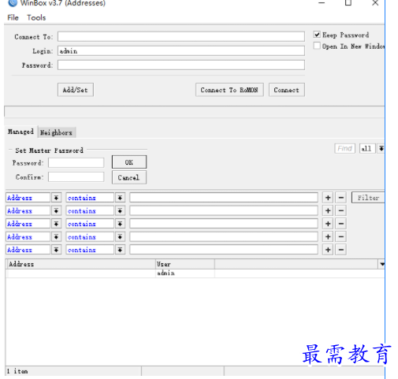Click the Connect To address field
This screenshot has width=398, height=379.
(181, 36)
